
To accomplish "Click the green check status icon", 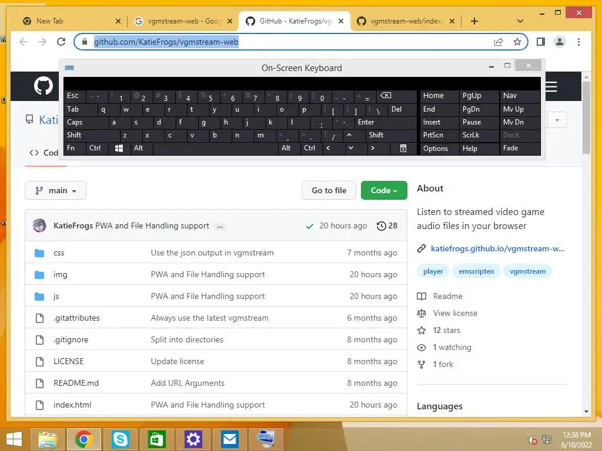I will click(309, 226).
